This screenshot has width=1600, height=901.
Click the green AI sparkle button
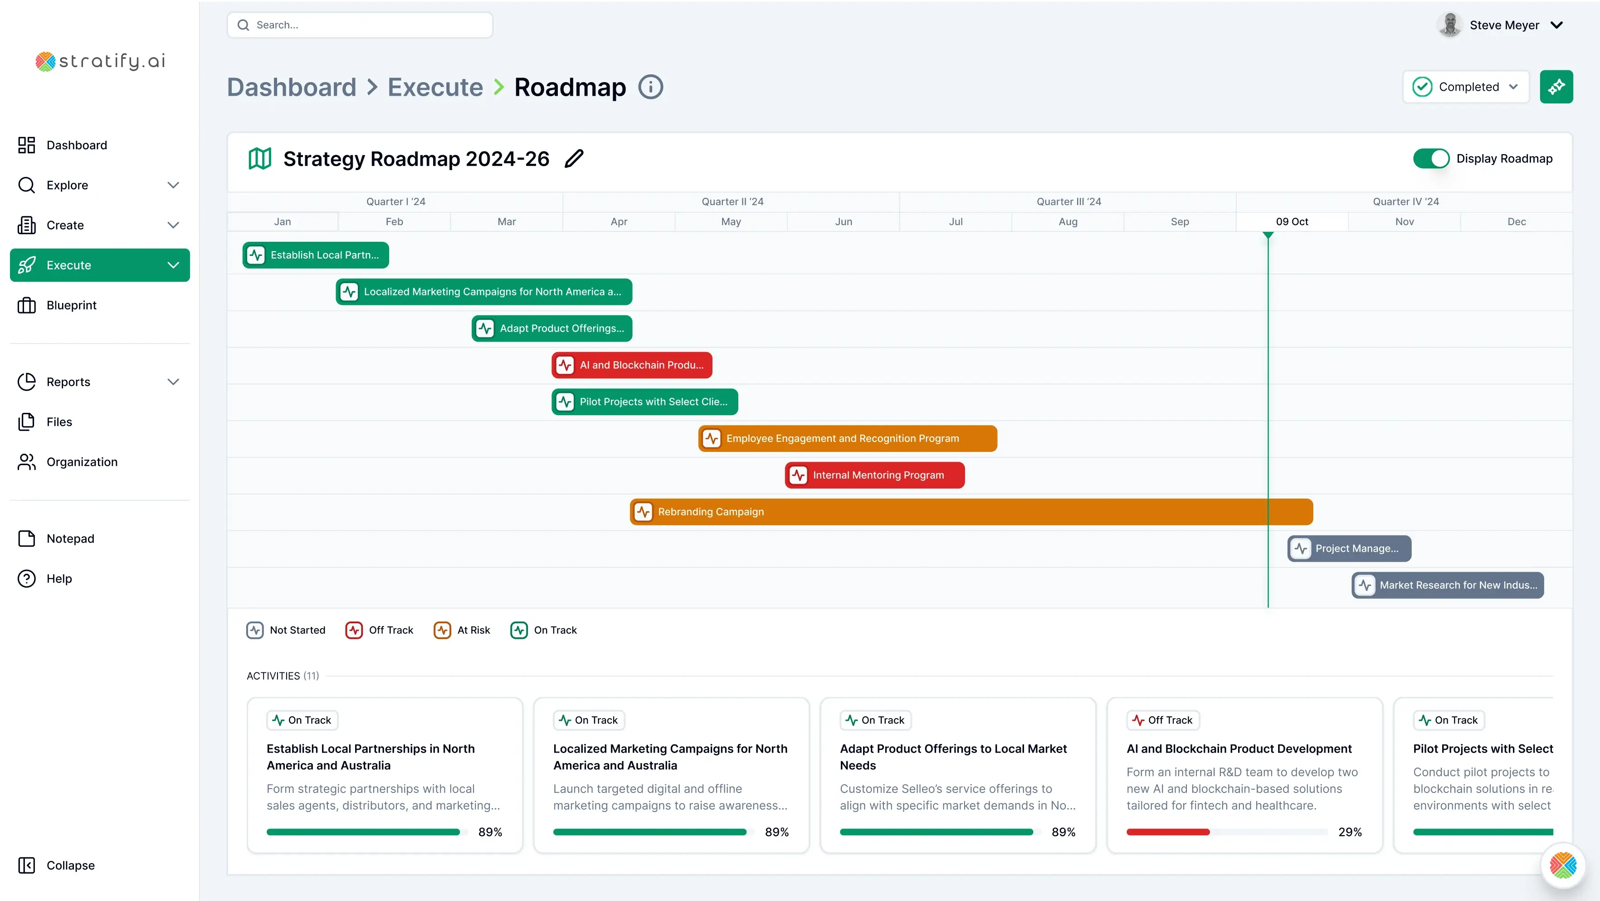[x=1556, y=87]
